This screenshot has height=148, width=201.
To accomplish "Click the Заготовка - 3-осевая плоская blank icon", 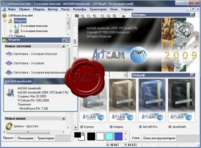I will pyautogui.click(x=9, y=54).
